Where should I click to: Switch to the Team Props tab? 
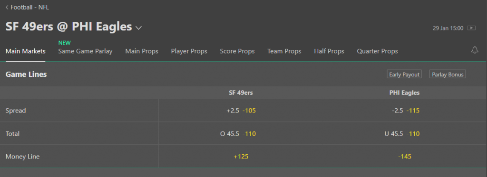(x=284, y=51)
